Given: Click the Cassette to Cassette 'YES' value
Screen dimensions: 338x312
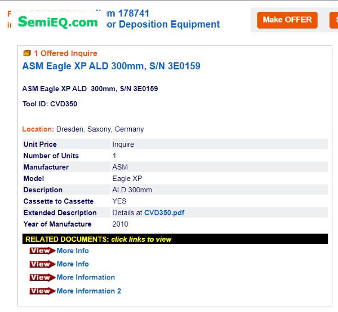Looking at the screenshot, I should (119, 201).
